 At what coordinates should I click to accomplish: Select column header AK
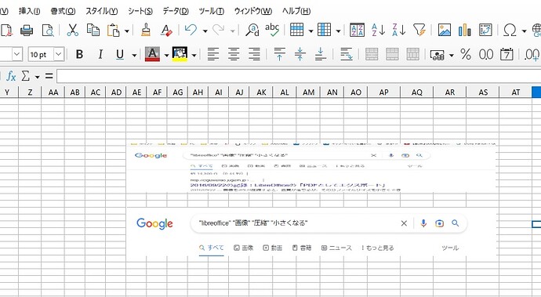click(261, 92)
